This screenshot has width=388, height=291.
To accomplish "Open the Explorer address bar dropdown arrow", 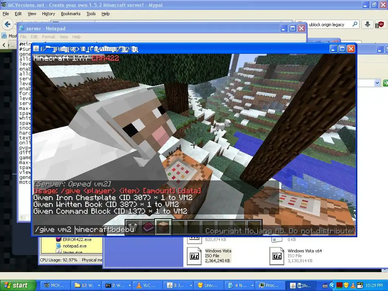I will (x=377, y=83).
